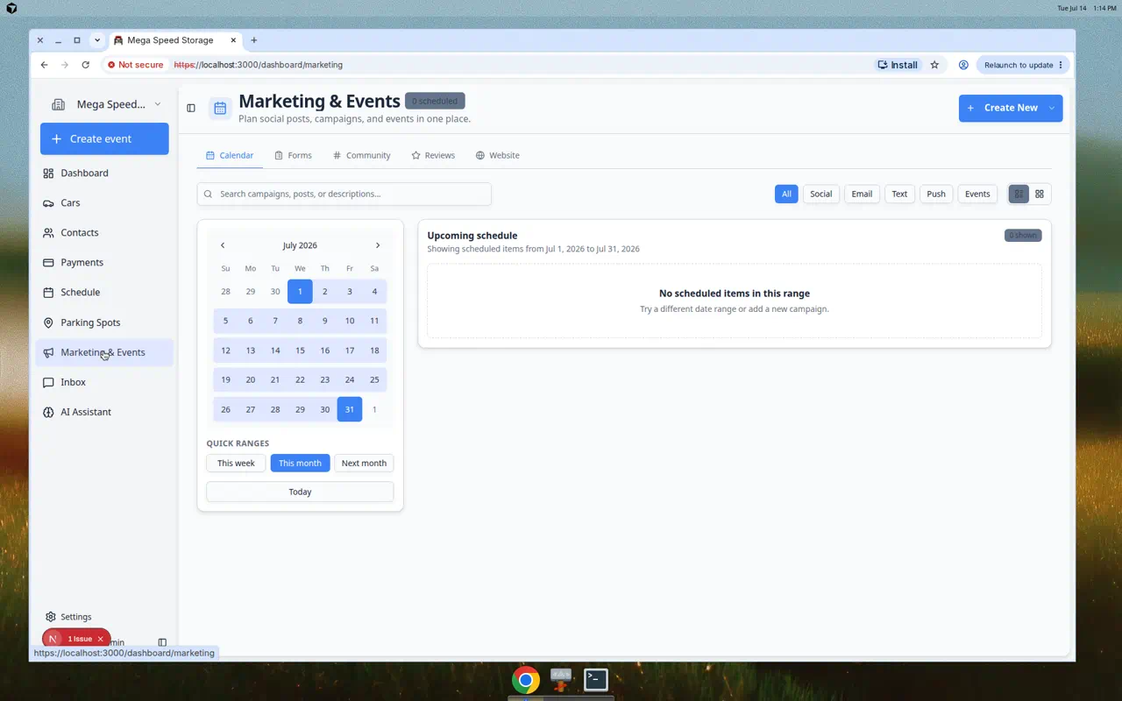This screenshot has width=1122, height=701.
Task: Click Install app button in address bar
Action: pyautogui.click(x=898, y=65)
